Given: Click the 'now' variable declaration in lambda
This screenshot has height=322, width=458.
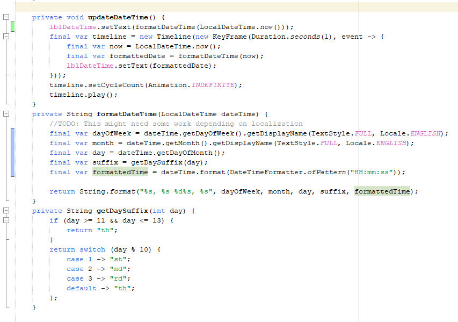Looking at the screenshot, I should point(116,47).
